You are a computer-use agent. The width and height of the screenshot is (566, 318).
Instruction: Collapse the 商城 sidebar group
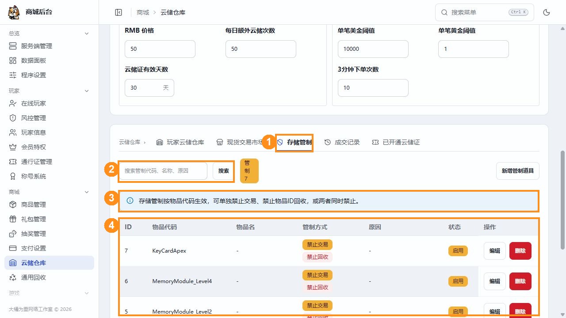click(87, 192)
